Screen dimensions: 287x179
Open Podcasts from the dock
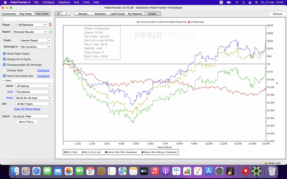(166, 171)
